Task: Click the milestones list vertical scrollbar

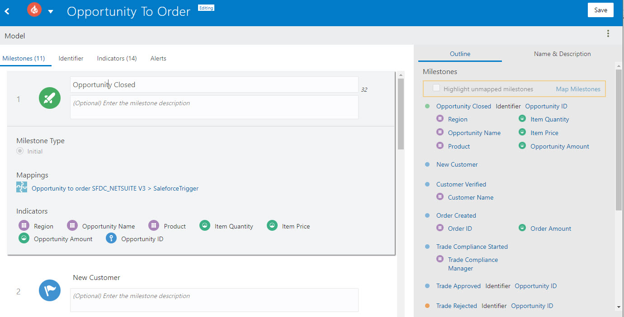Action: (401, 114)
